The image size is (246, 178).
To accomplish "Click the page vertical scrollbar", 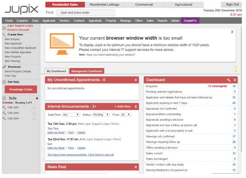I will click(x=241, y=89).
